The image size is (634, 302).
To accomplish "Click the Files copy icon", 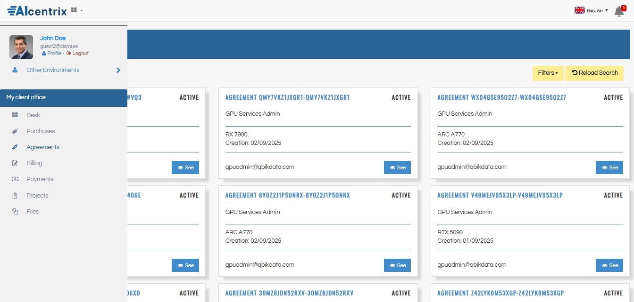I will click(15, 212).
